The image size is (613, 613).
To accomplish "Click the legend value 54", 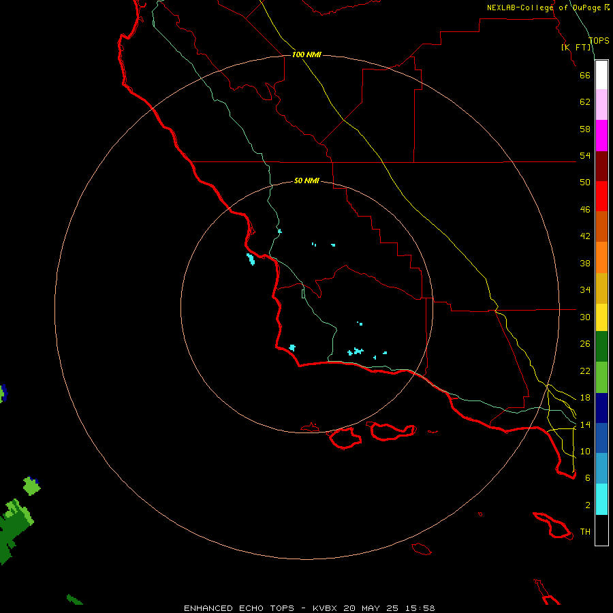I will coord(585,155).
